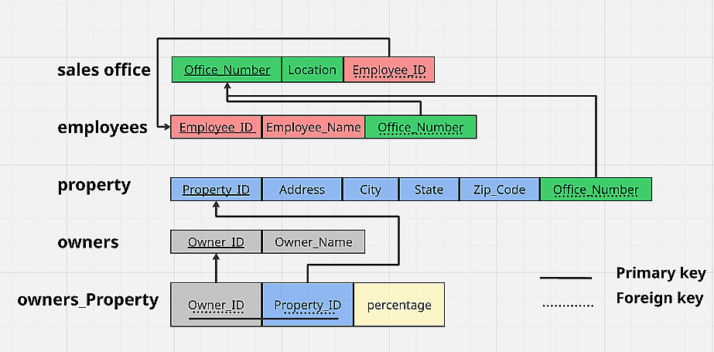714x352 pixels.
Task: Click Office_Number cell in property row
Action: coord(596,189)
